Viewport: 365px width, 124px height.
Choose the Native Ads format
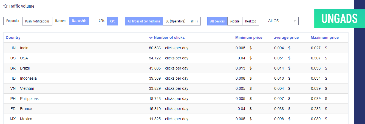tap(79, 21)
